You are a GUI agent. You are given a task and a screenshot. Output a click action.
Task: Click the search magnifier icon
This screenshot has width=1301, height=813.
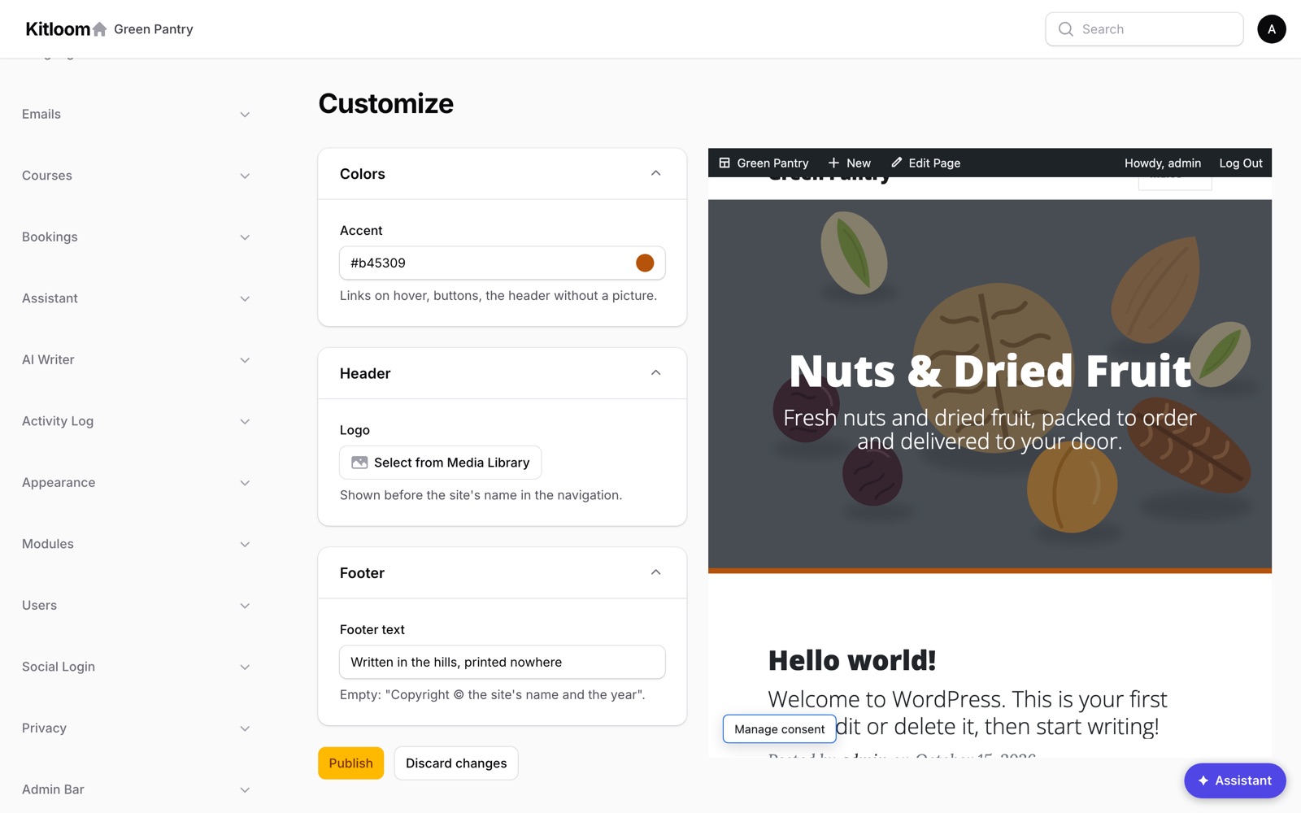(x=1065, y=29)
